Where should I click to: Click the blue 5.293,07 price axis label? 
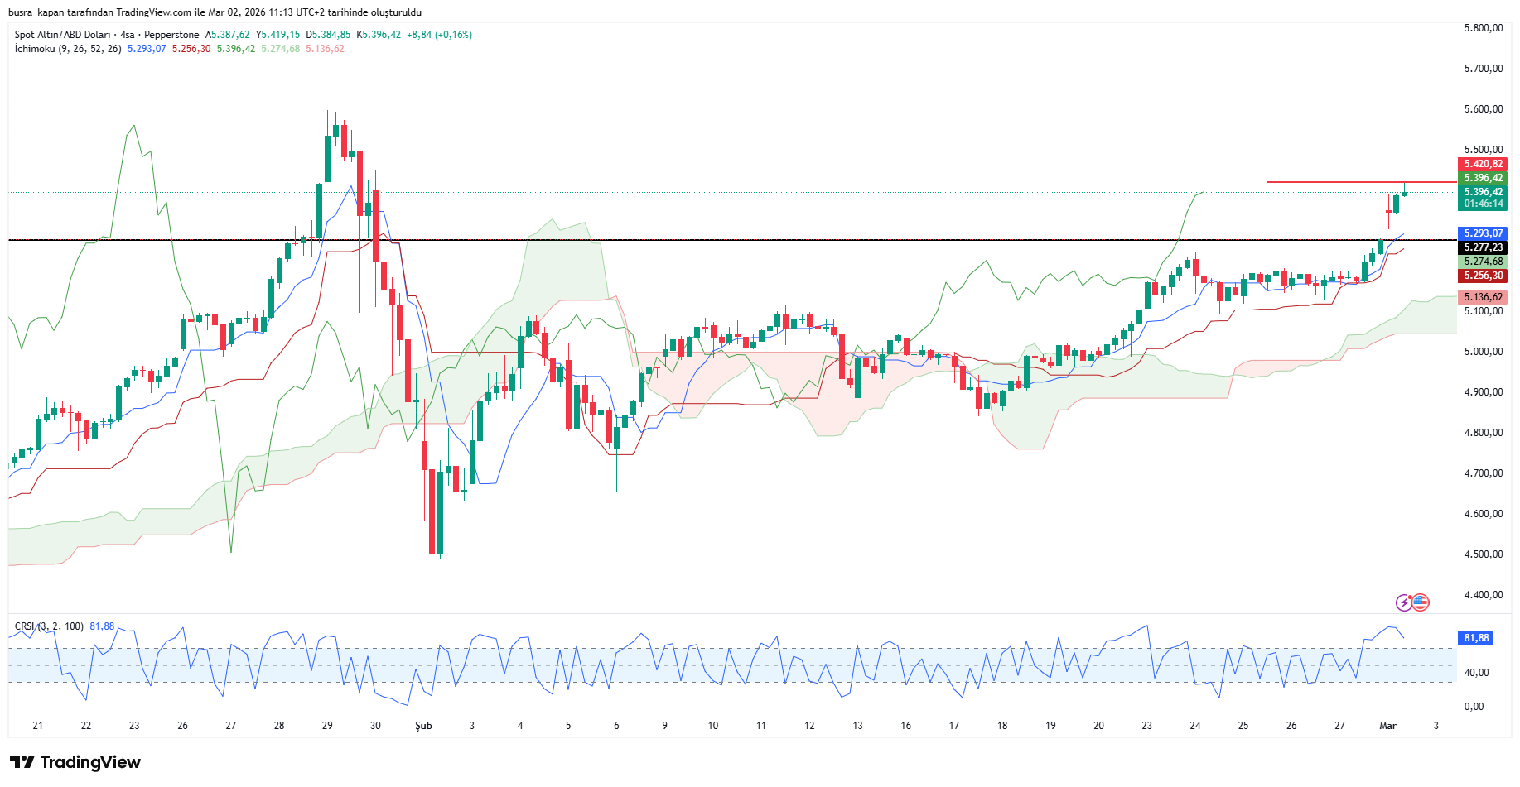coord(1482,233)
